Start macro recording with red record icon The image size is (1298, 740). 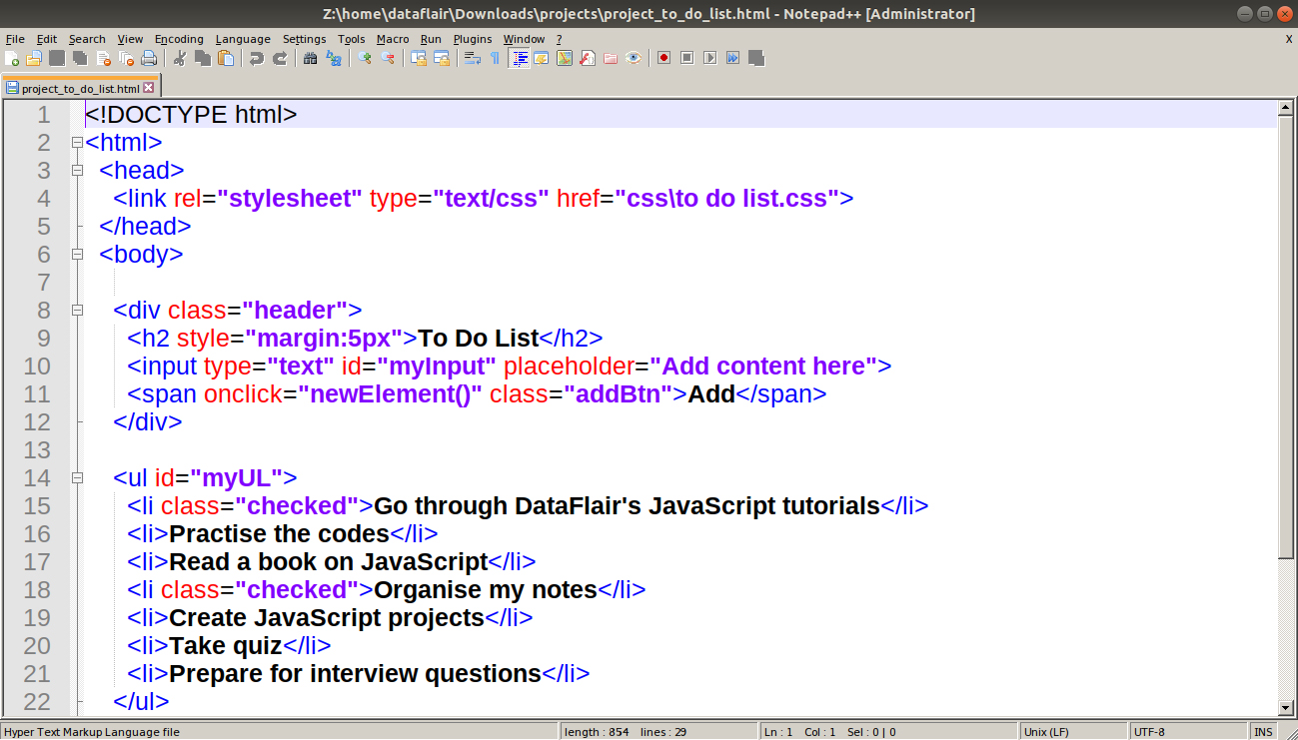click(x=665, y=58)
